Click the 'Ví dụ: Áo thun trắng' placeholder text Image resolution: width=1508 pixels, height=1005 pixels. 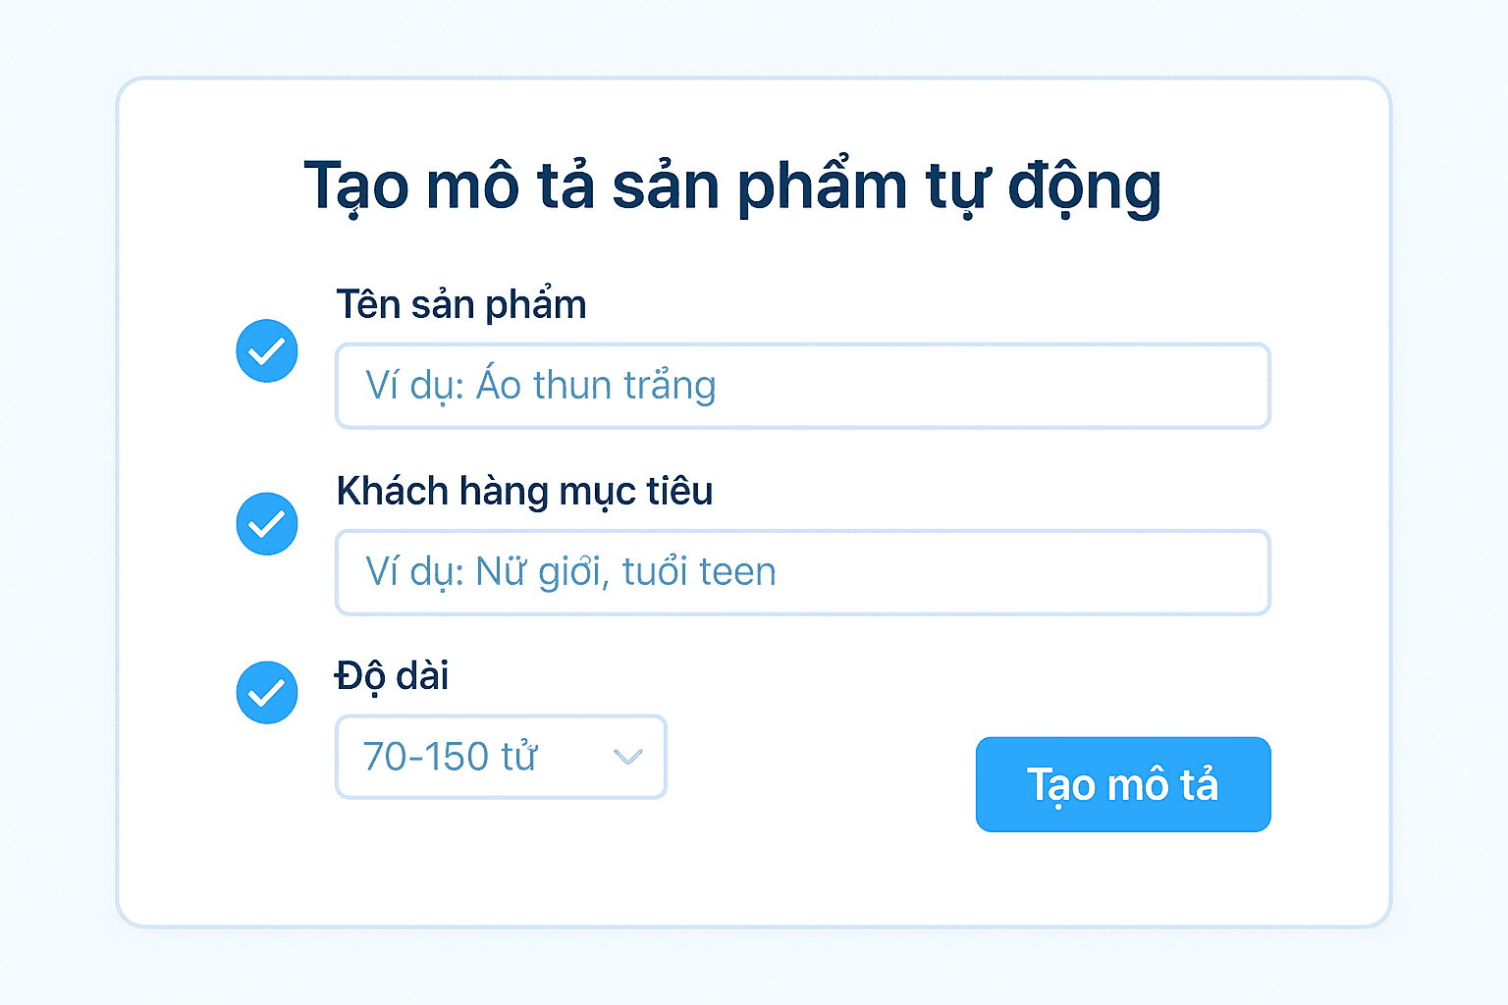(540, 386)
